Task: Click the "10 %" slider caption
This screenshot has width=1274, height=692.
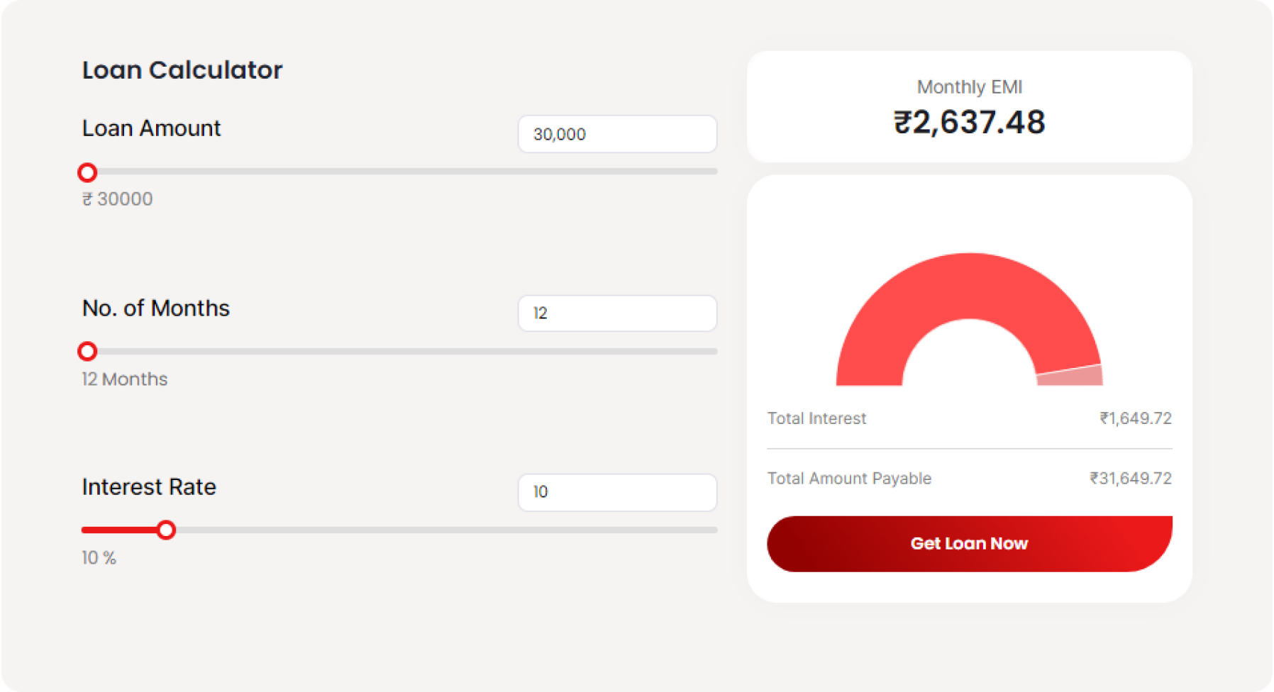Action: pos(99,558)
